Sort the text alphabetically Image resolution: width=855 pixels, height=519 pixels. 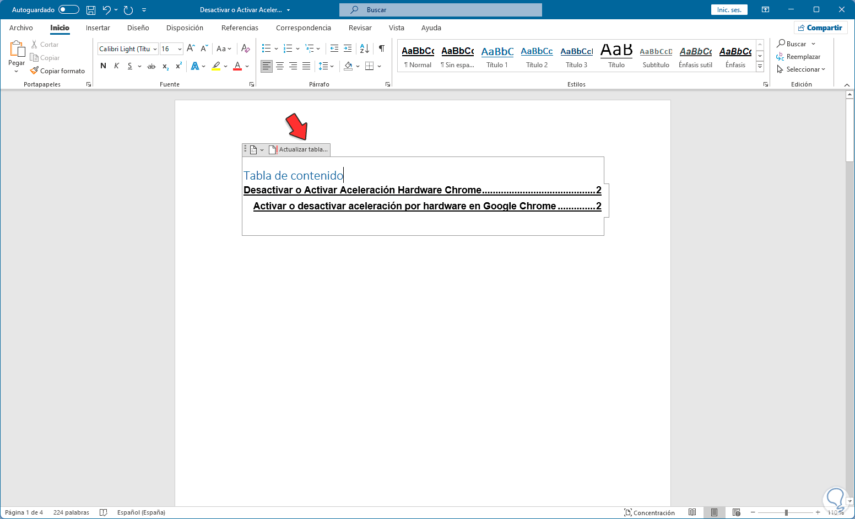pos(365,48)
